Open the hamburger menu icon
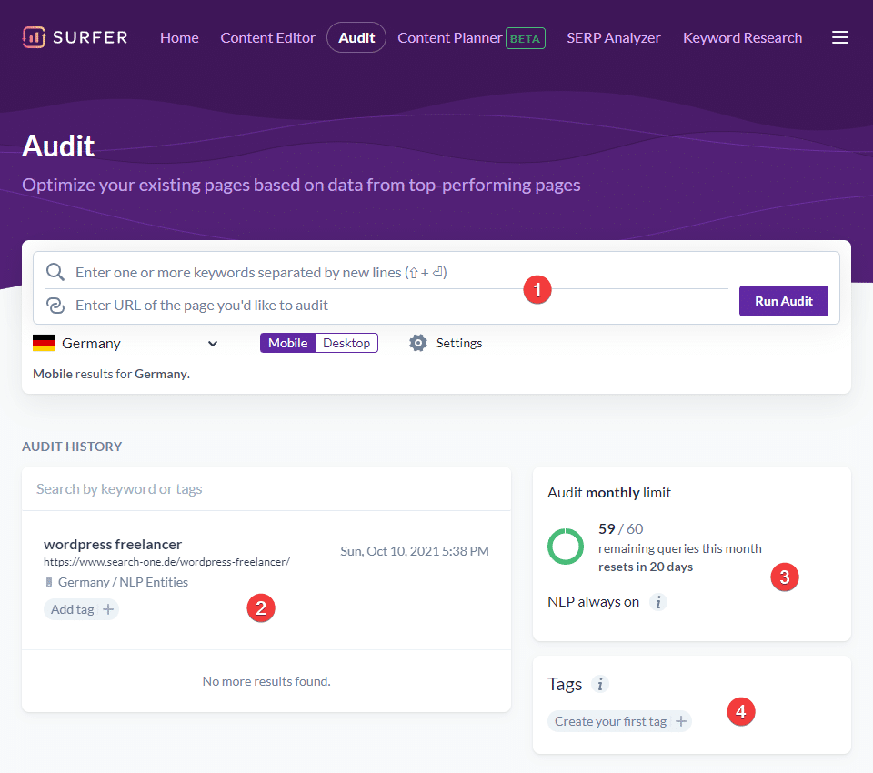This screenshot has height=773, width=873. [840, 37]
